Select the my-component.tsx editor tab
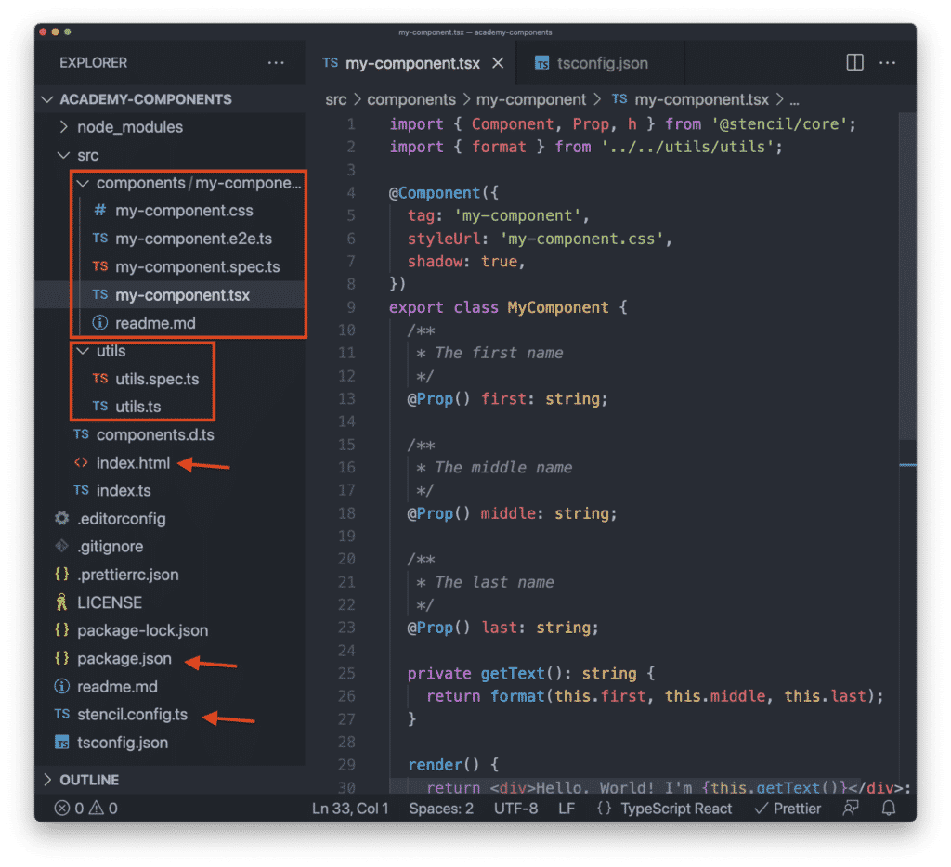 pyautogui.click(x=411, y=63)
